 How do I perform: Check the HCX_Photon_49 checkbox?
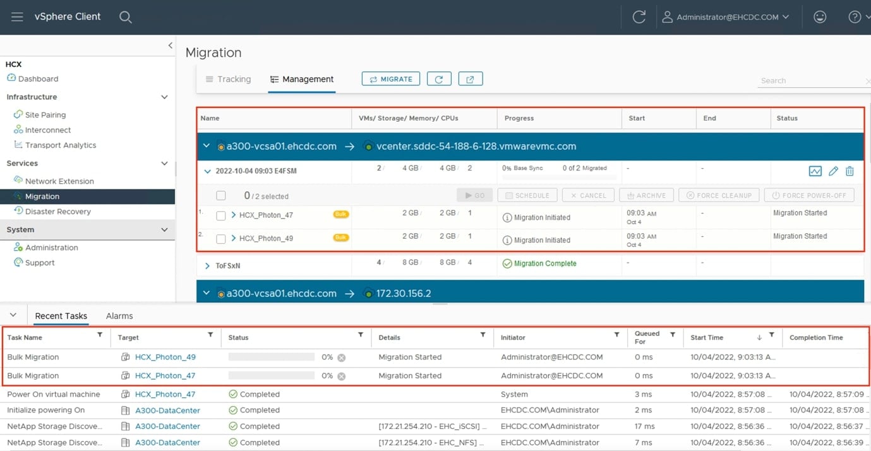click(x=221, y=239)
